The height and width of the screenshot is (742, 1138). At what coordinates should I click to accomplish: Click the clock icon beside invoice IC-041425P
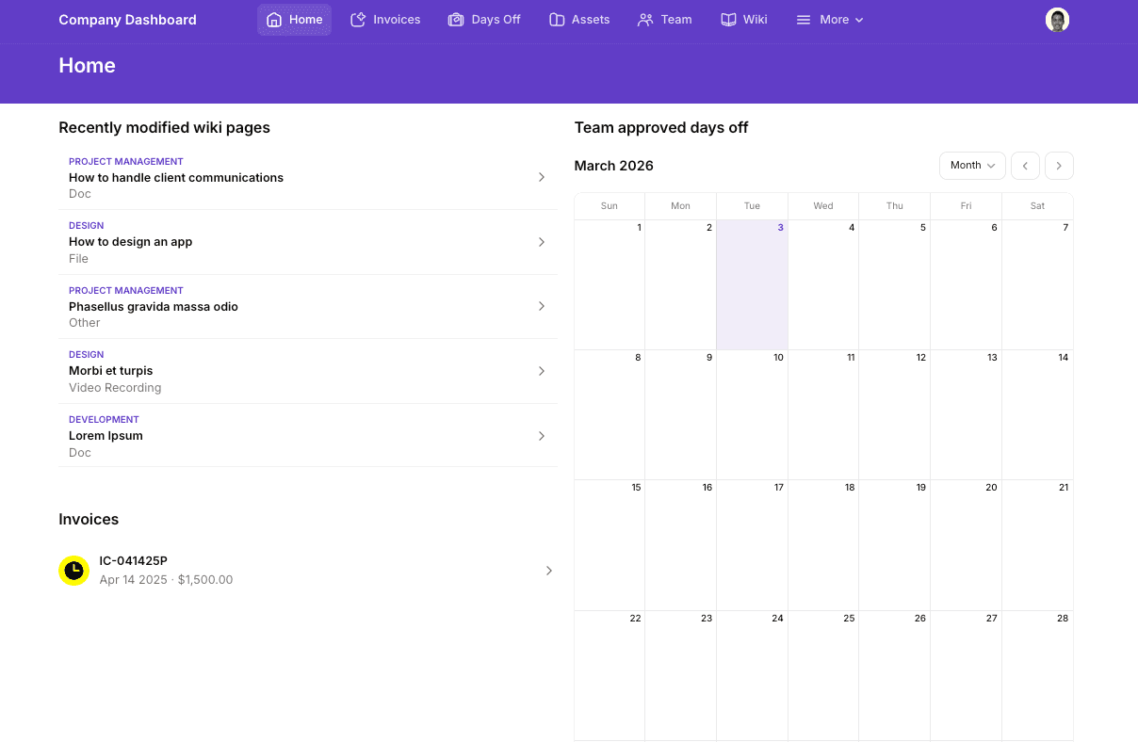point(74,571)
